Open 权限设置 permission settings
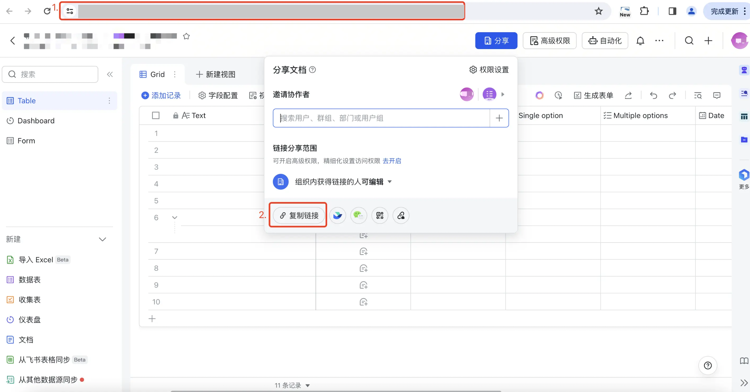 click(x=489, y=70)
